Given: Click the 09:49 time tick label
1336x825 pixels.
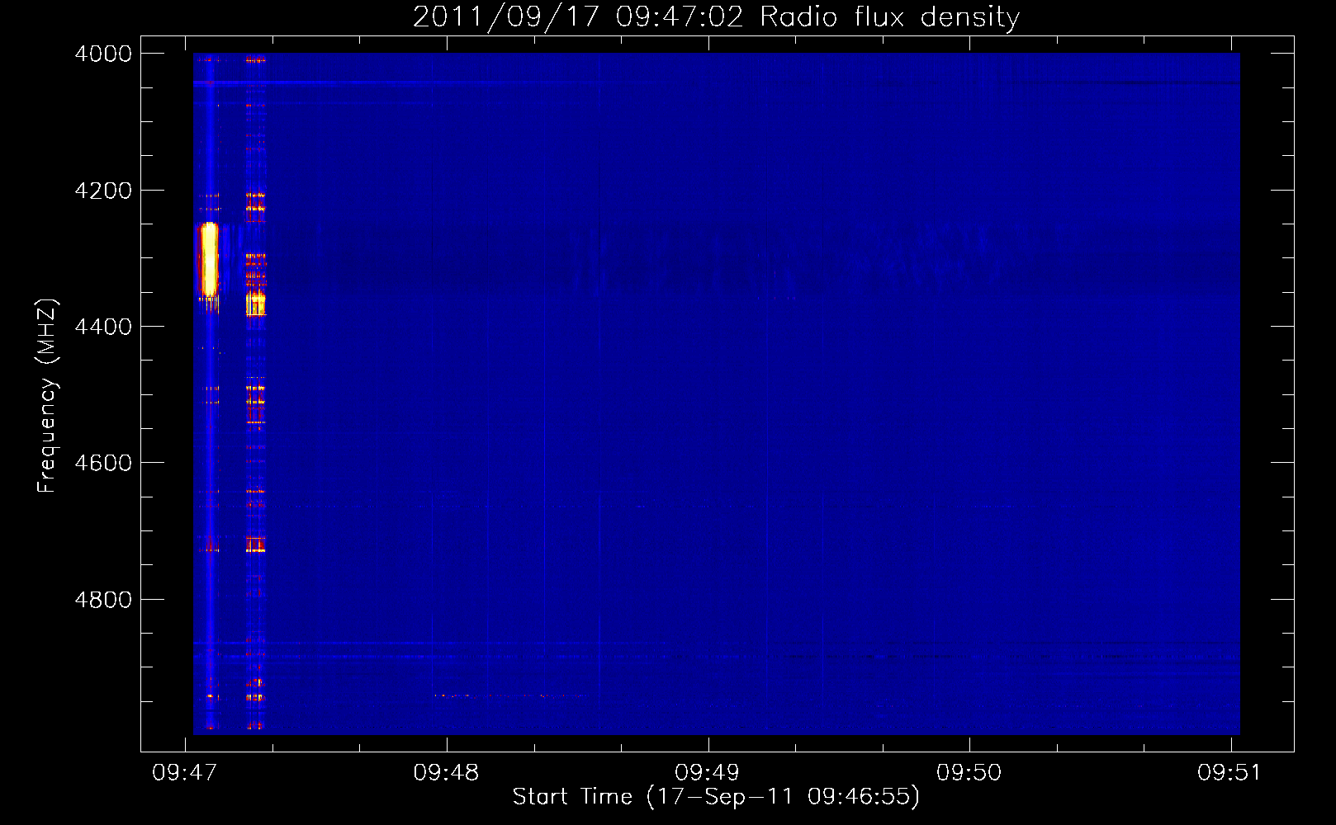Looking at the screenshot, I should [708, 772].
